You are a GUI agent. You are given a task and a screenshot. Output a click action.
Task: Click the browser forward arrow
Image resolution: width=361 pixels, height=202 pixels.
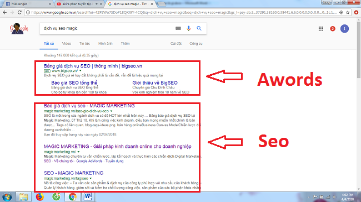click(x=12, y=12)
